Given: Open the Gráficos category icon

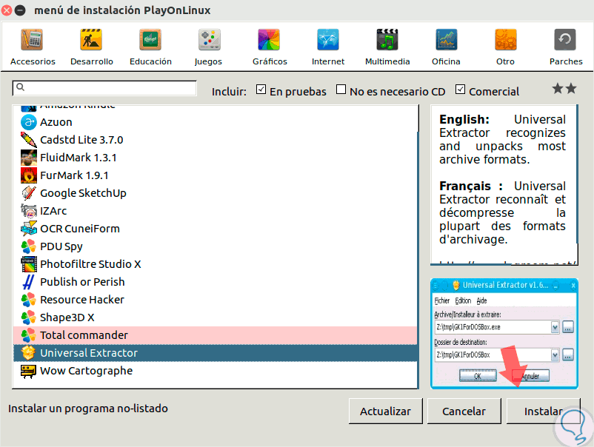Looking at the screenshot, I should 269,40.
